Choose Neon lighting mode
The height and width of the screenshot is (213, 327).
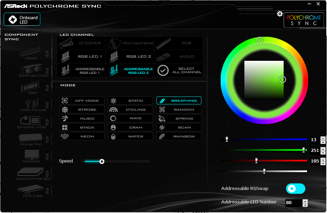82,136
